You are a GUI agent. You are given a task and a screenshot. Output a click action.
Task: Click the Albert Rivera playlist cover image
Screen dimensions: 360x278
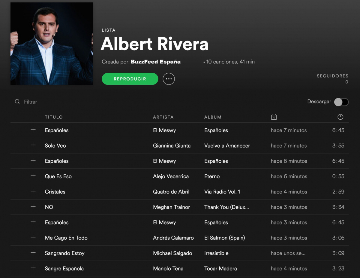click(52, 44)
